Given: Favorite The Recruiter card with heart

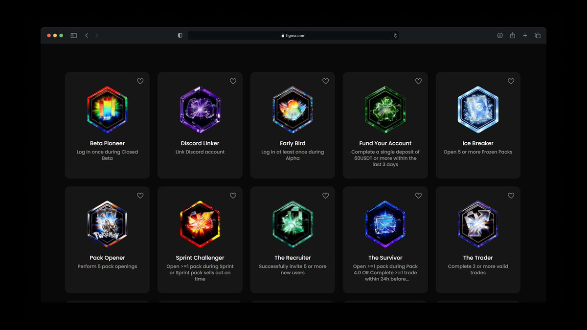Looking at the screenshot, I should coord(326,196).
